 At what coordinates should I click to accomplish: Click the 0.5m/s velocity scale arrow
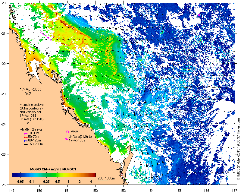point(27,123)
